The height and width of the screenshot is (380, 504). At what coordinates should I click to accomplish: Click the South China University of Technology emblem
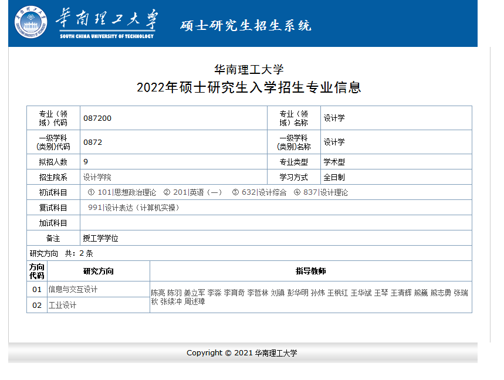(x=31, y=22)
